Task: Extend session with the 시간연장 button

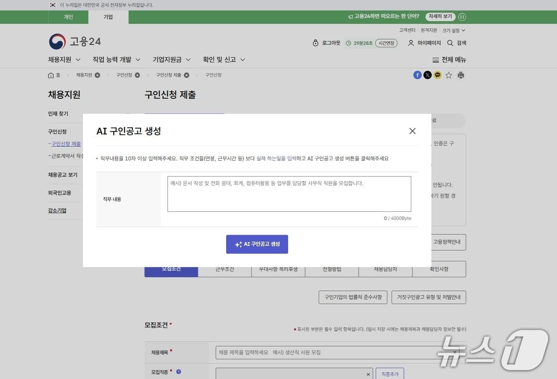Action: [386, 43]
